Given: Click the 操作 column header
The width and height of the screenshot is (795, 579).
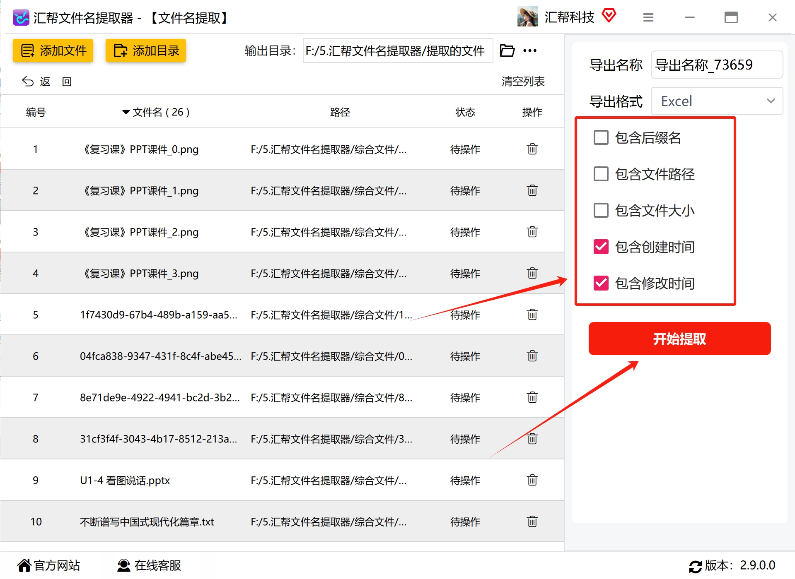Looking at the screenshot, I should (532, 112).
